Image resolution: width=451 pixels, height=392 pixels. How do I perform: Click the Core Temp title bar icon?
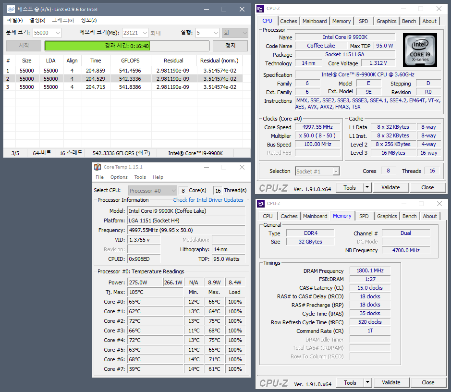[98, 167]
